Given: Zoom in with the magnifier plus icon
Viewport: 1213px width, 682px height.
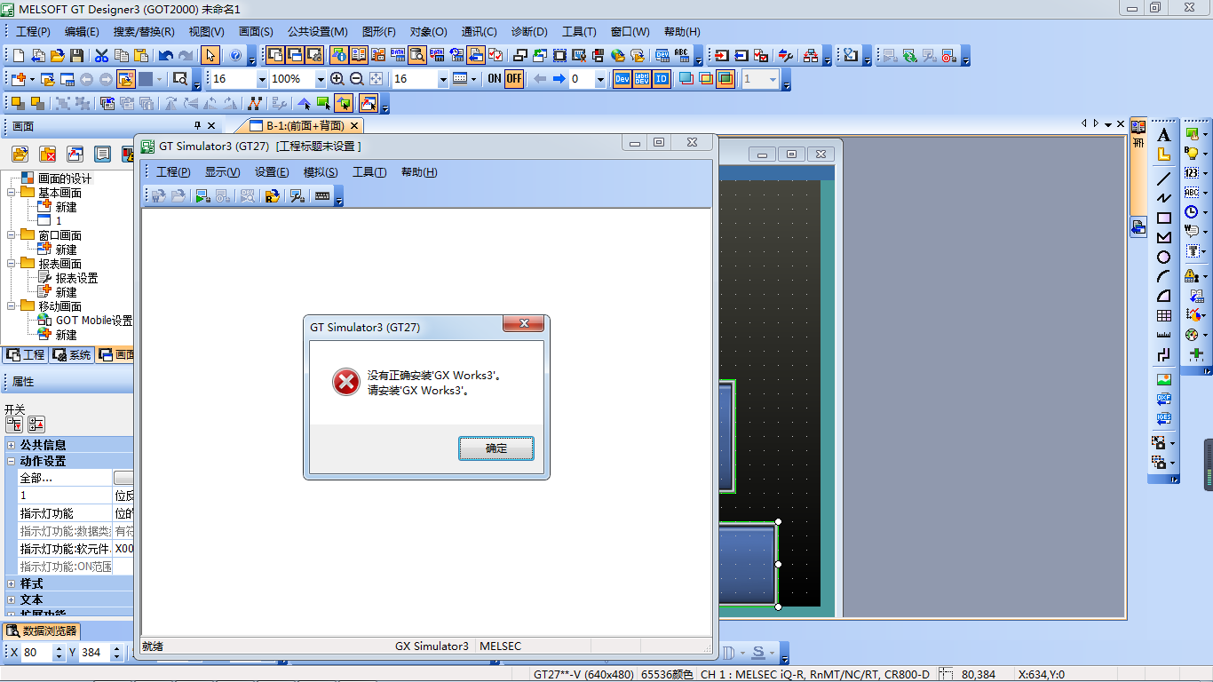Looking at the screenshot, I should tap(337, 79).
